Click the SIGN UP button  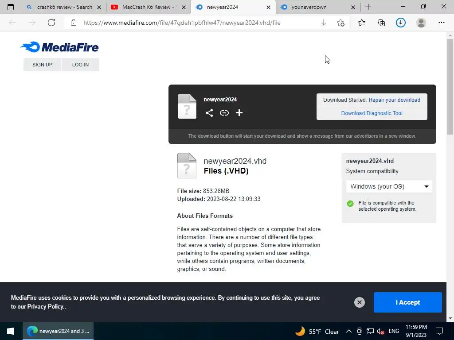pos(42,65)
